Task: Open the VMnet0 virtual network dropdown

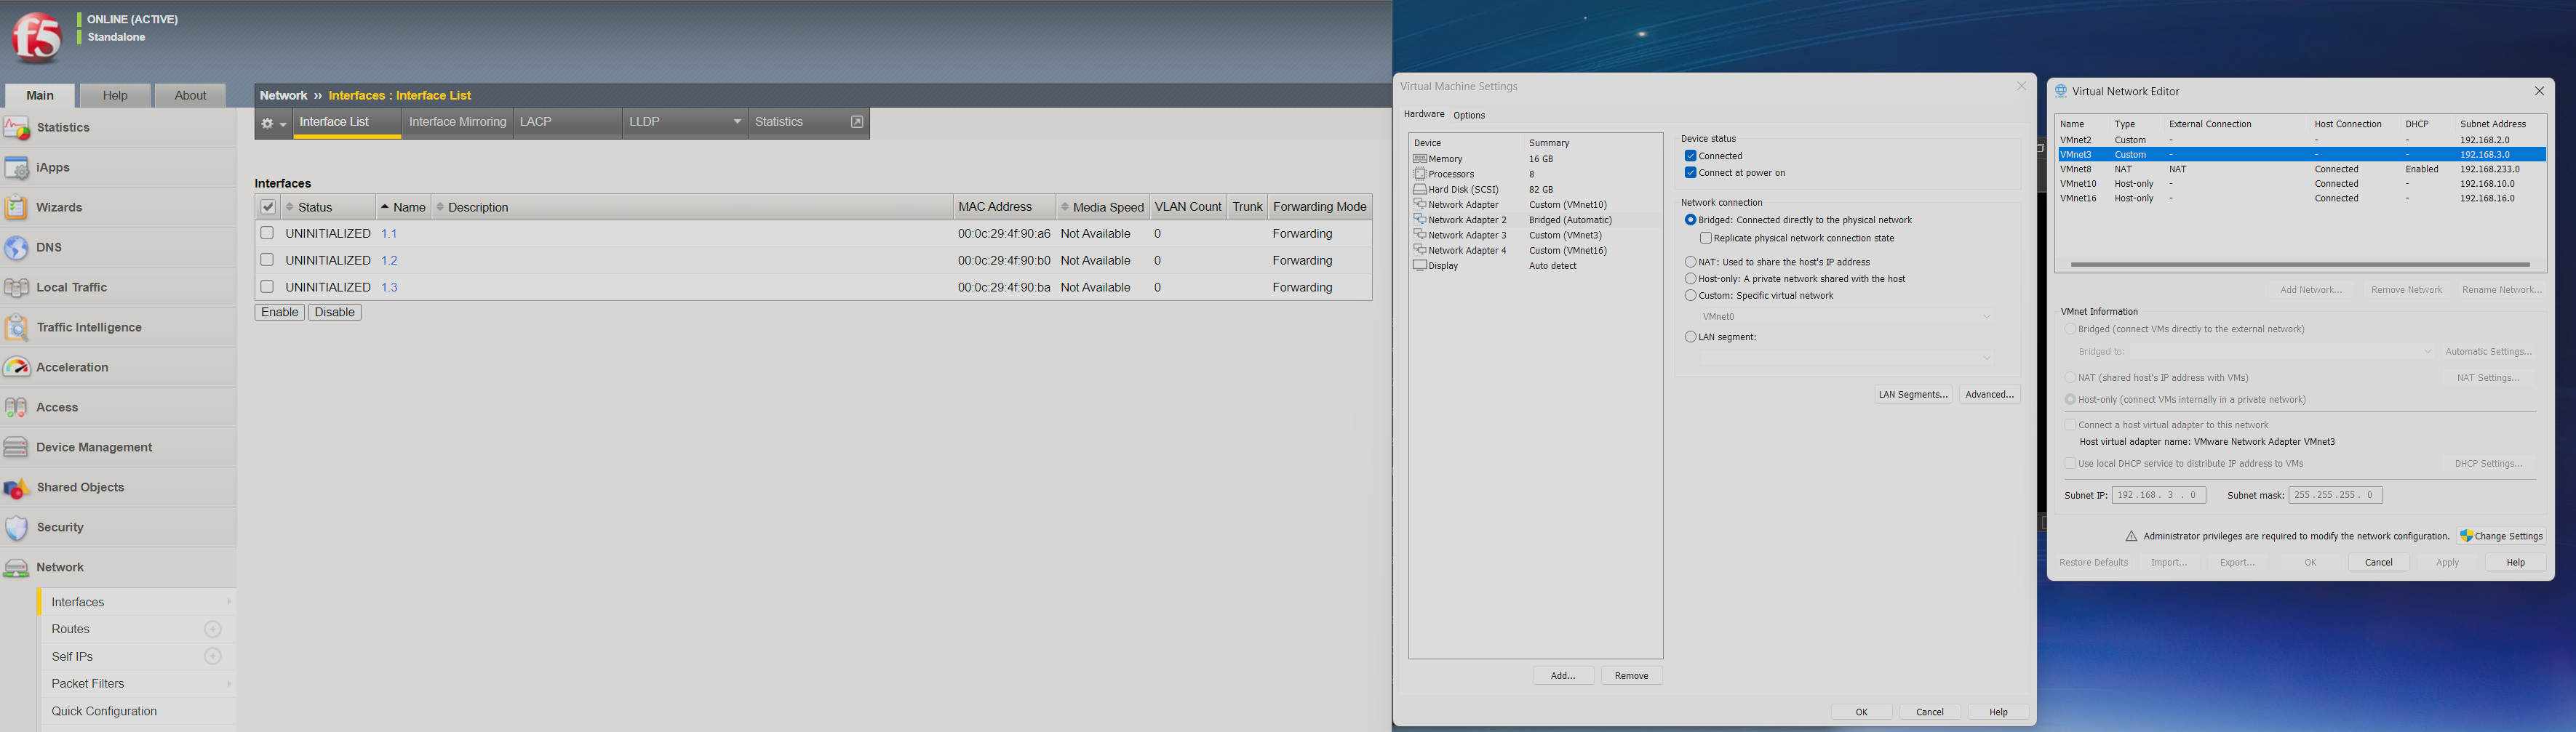Action: [x=1986, y=315]
